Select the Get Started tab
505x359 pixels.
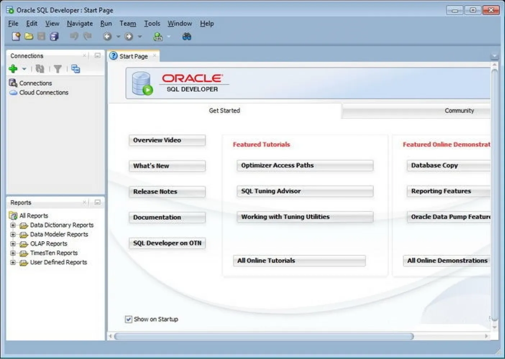tap(224, 111)
